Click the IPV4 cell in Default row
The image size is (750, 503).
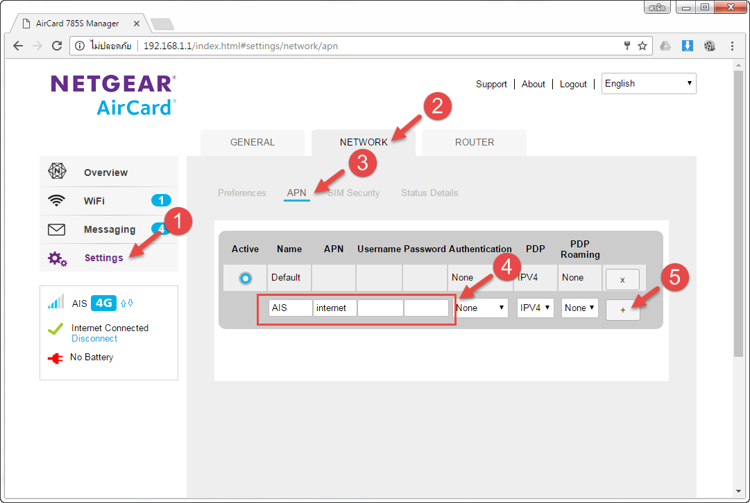[x=535, y=278]
